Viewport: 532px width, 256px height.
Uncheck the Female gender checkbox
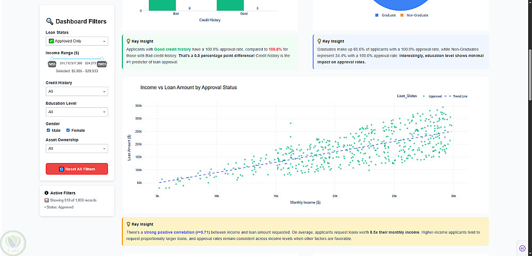(68, 130)
